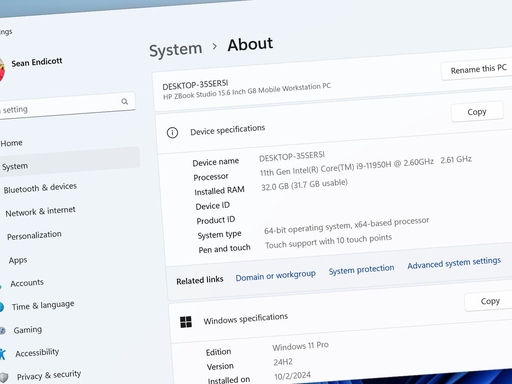
Task: Open the System protection link
Action: coord(361,270)
